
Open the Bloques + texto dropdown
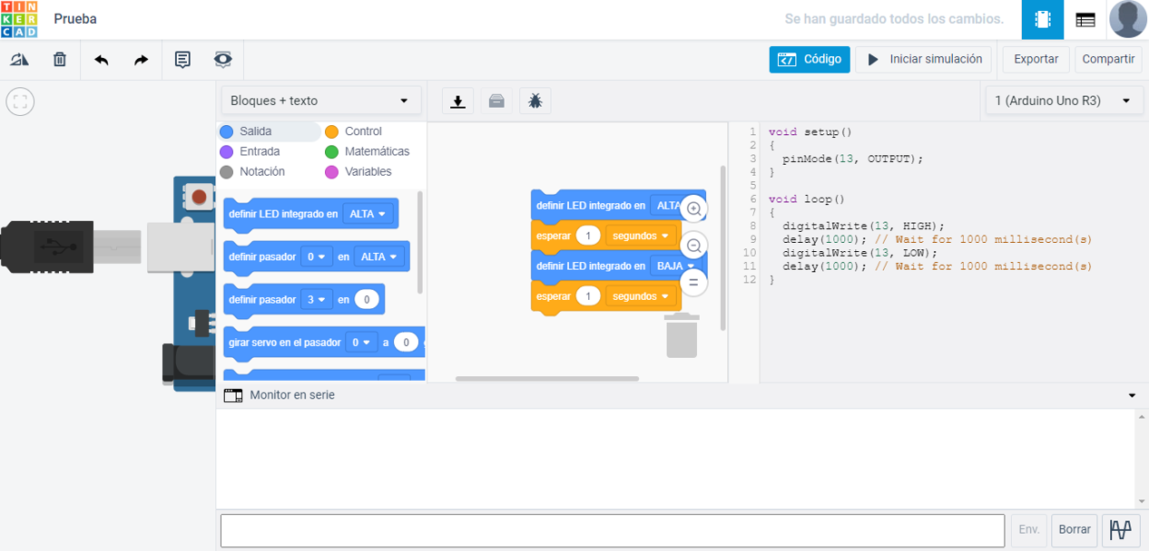pyautogui.click(x=320, y=101)
